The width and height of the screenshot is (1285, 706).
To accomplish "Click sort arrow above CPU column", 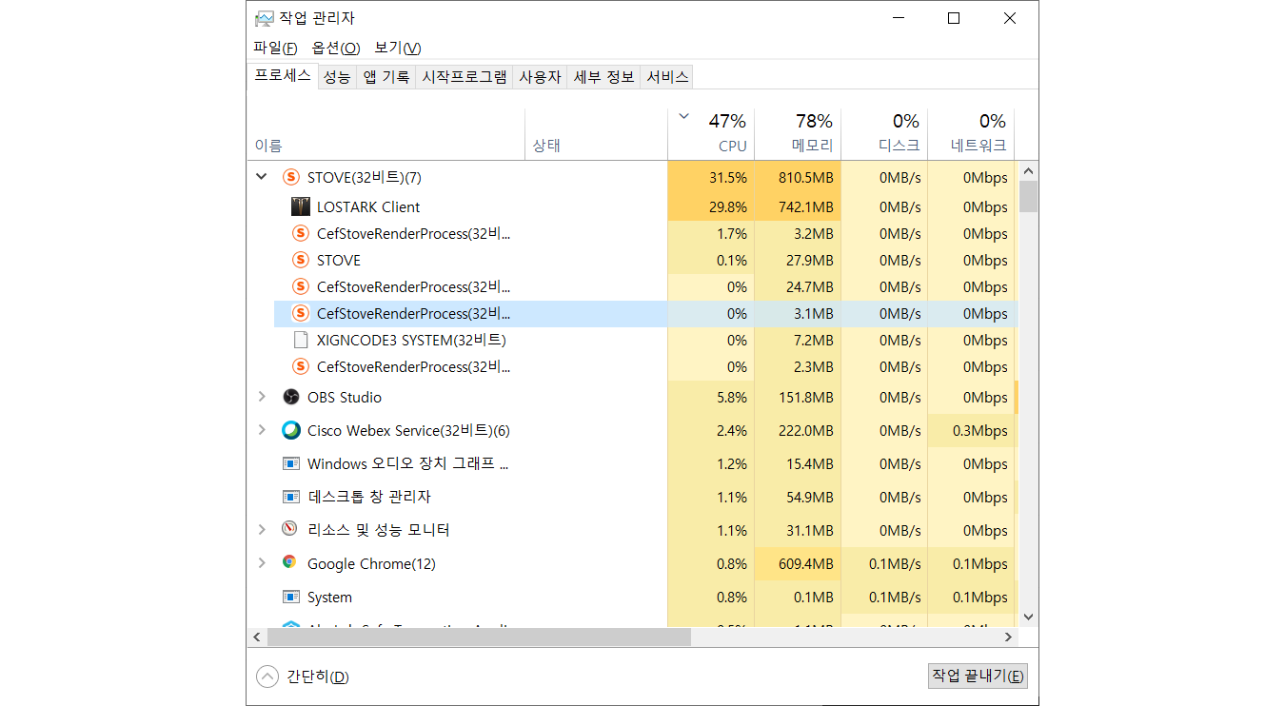I will point(683,117).
